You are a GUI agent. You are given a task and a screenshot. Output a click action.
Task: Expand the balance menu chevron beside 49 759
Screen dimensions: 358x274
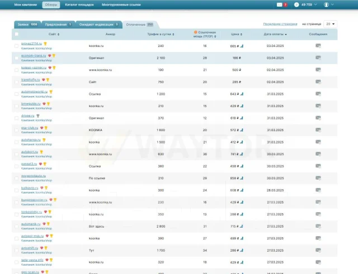[x=315, y=4]
